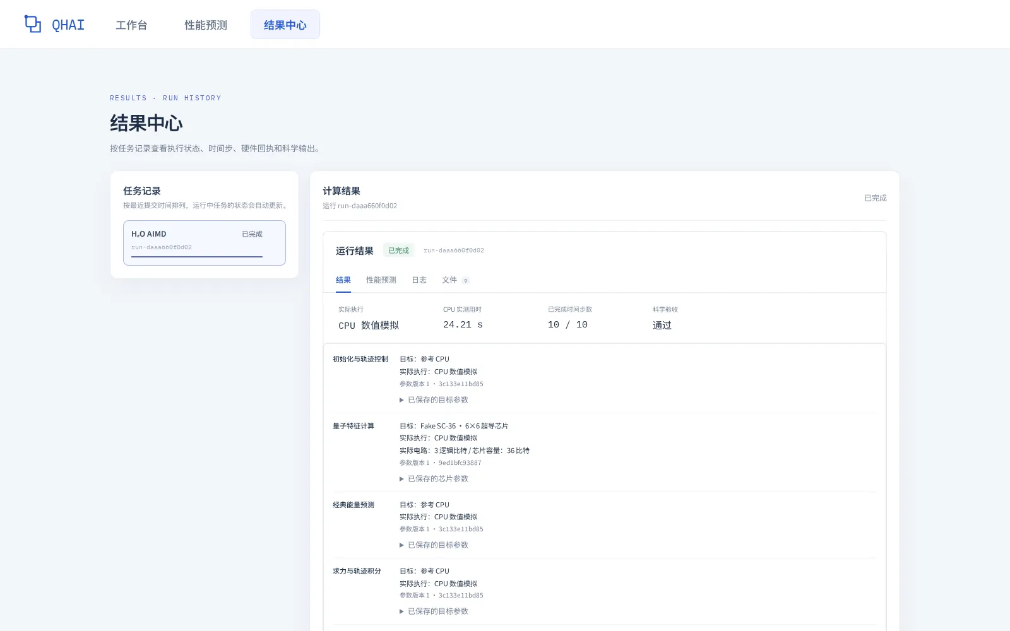Click the QHAI brand name text
This screenshot has height=631, width=1010.
[68, 25]
